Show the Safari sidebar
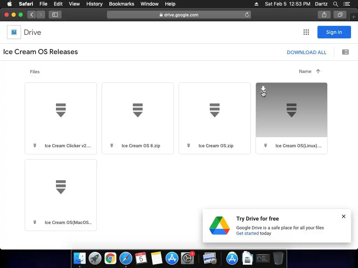358x268 pixels. (x=55, y=15)
